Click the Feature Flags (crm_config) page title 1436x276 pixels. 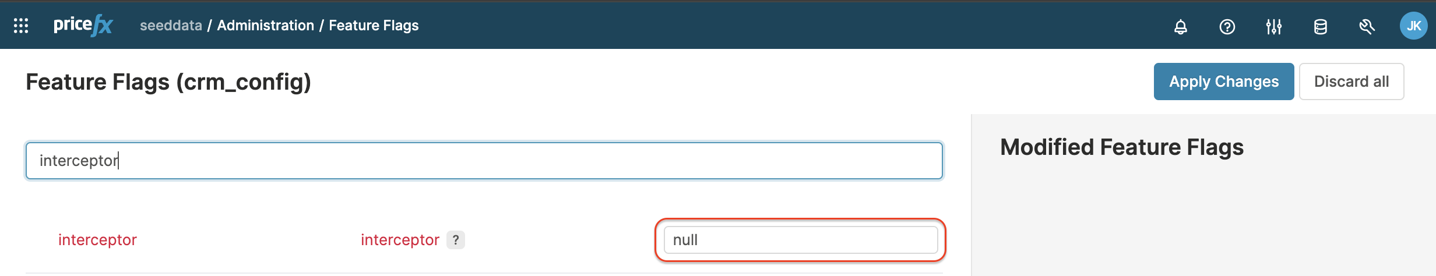coord(168,82)
